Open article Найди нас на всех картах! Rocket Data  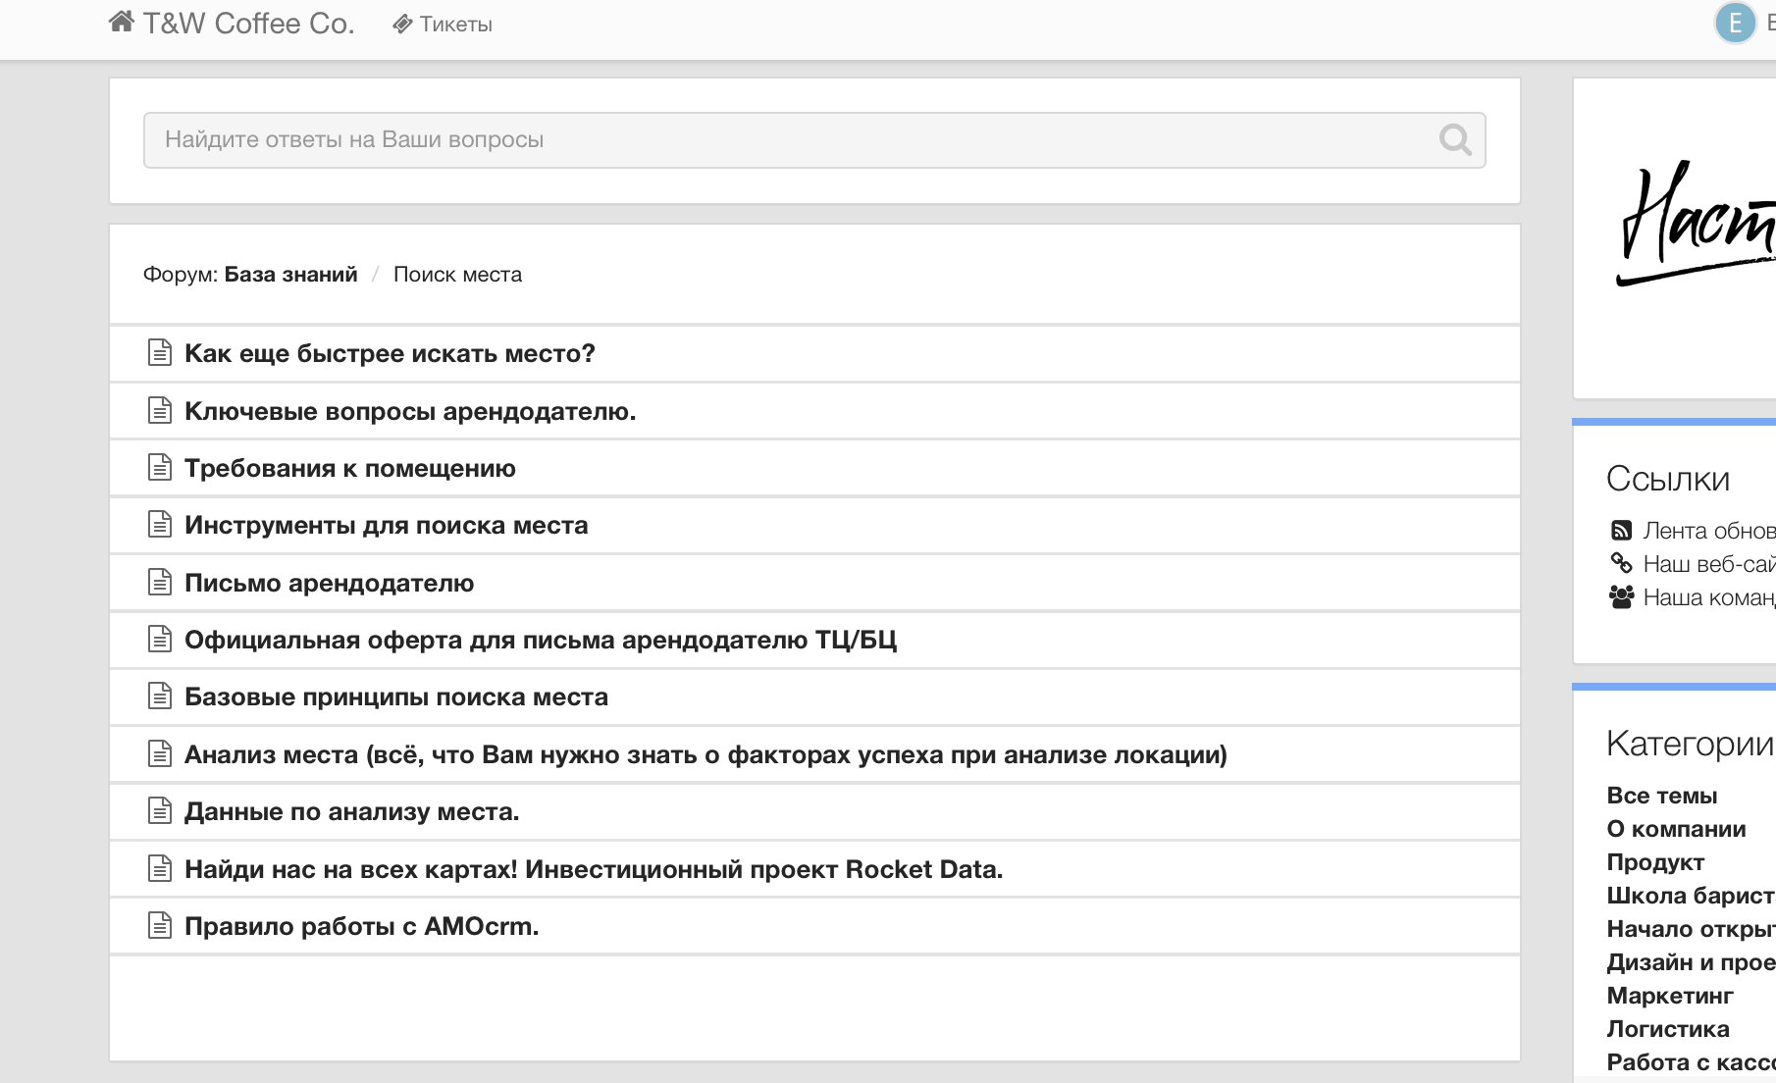click(x=594, y=869)
